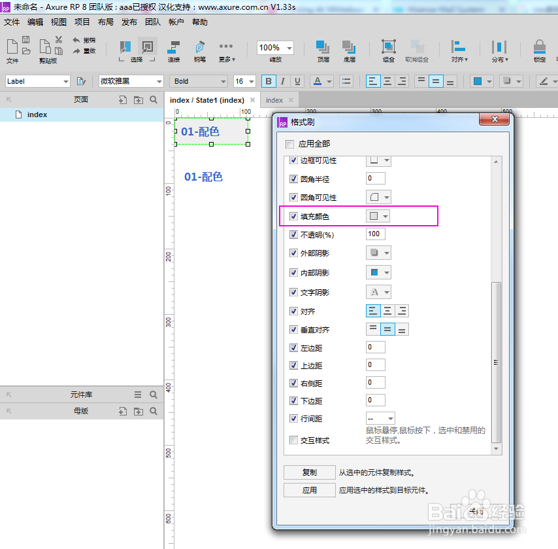
Task: Uncheck the 填充颜色 checkbox
Action: pyautogui.click(x=293, y=216)
